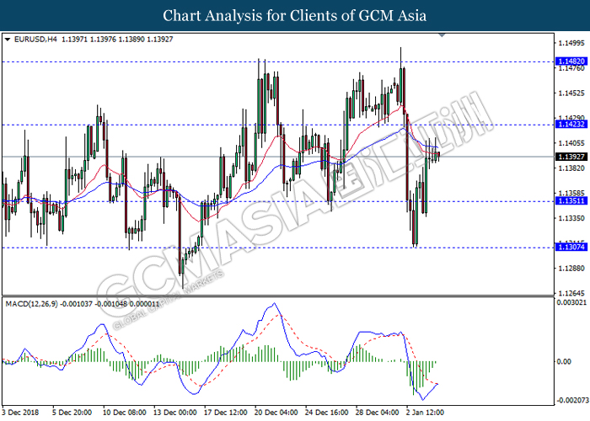Screen dimensions: 590x421
Task: Click the Chart Analysis for Clients header title
Action: point(295,16)
